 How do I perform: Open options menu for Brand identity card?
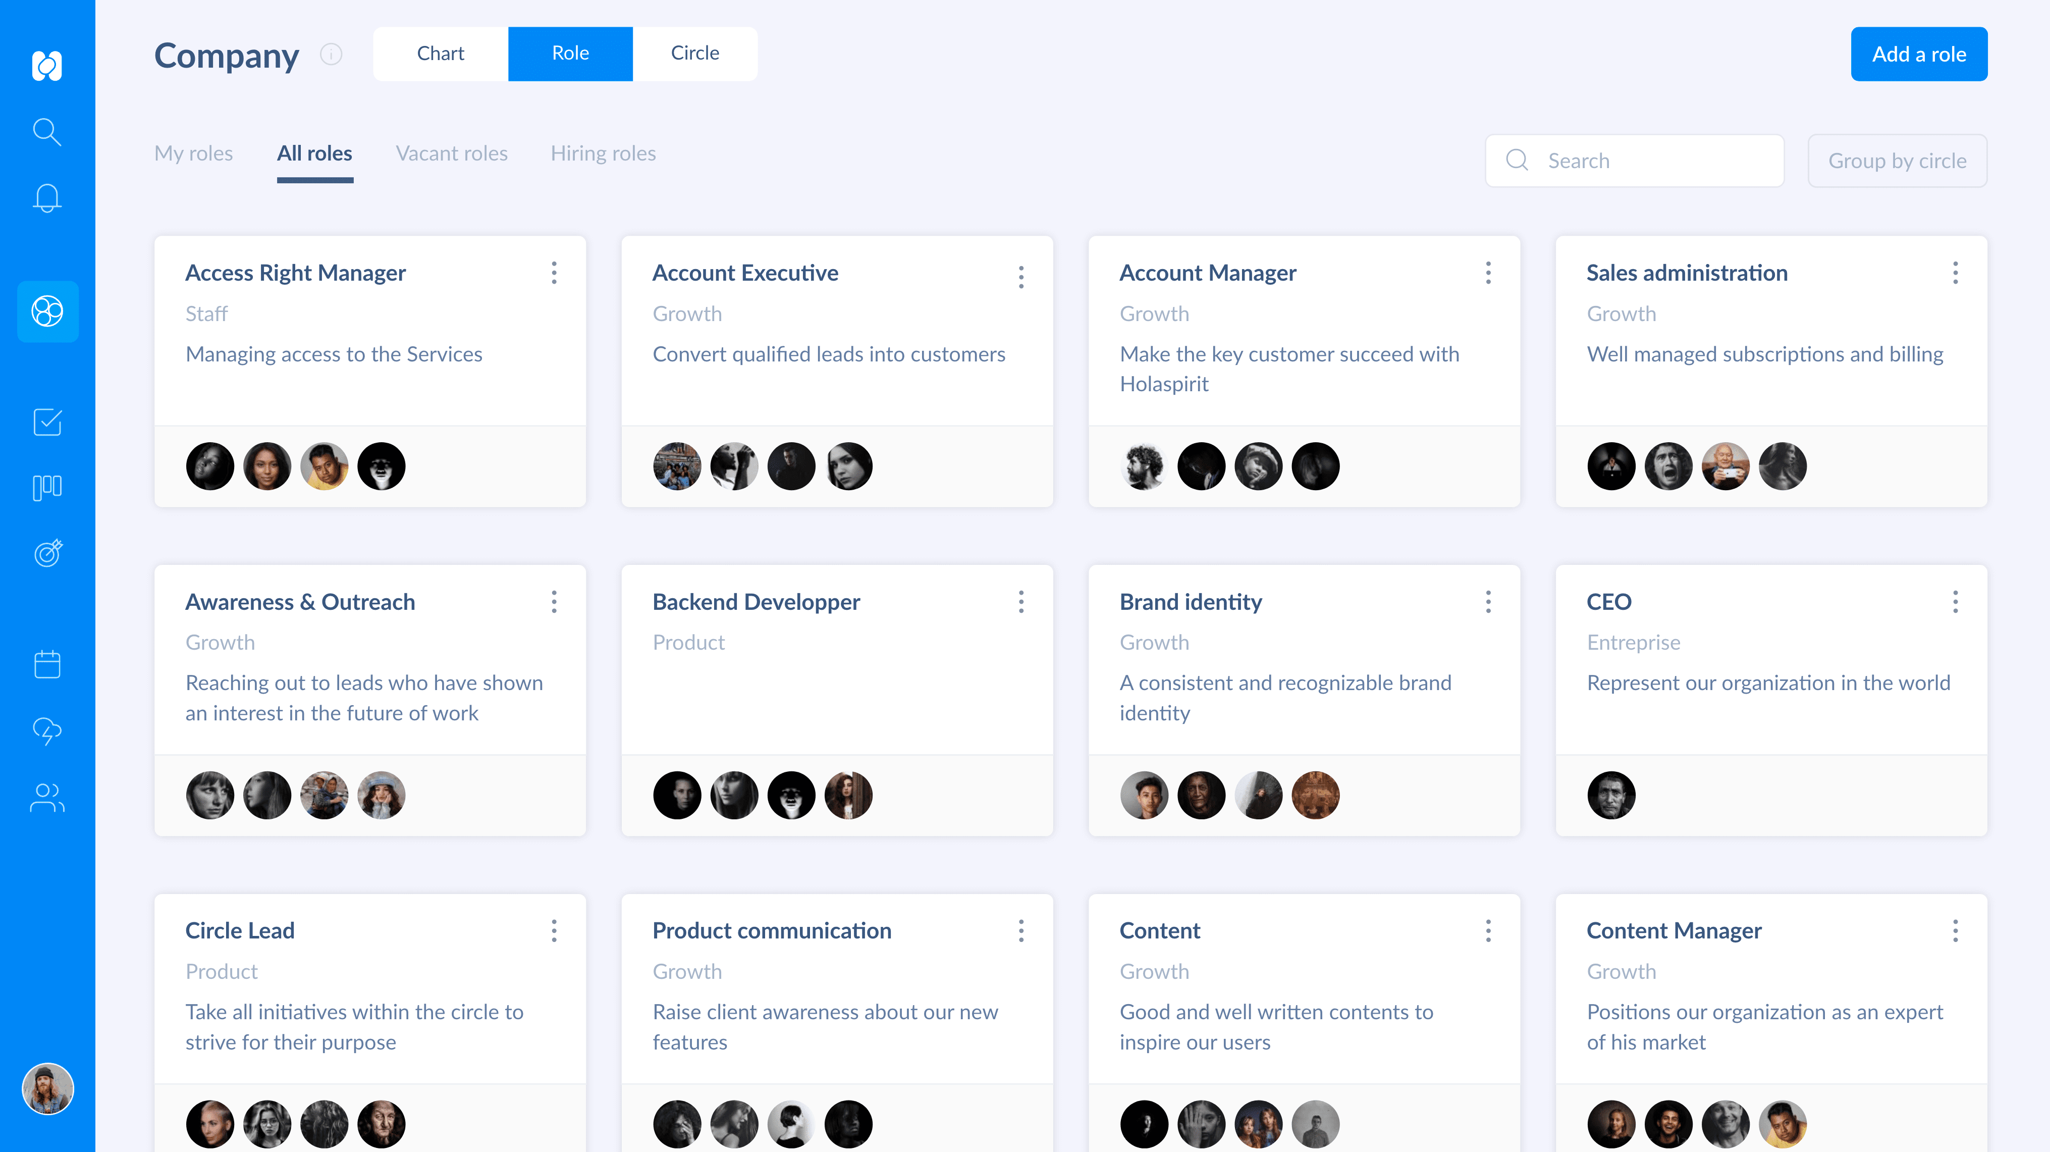point(1488,602)
